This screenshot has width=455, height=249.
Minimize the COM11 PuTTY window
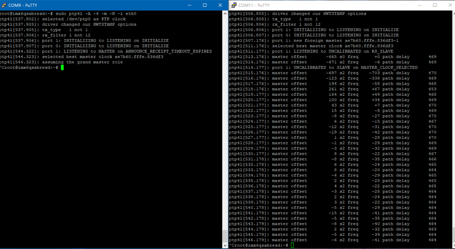[419, 5]
